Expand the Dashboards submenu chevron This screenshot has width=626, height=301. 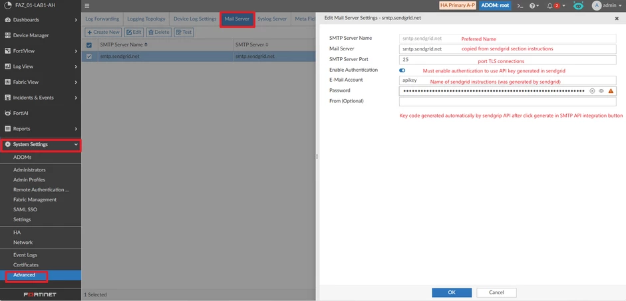76,20
